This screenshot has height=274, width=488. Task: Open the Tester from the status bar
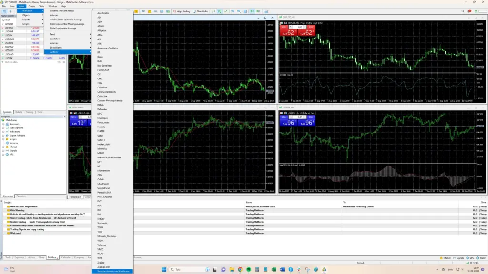tap(481, 258)
